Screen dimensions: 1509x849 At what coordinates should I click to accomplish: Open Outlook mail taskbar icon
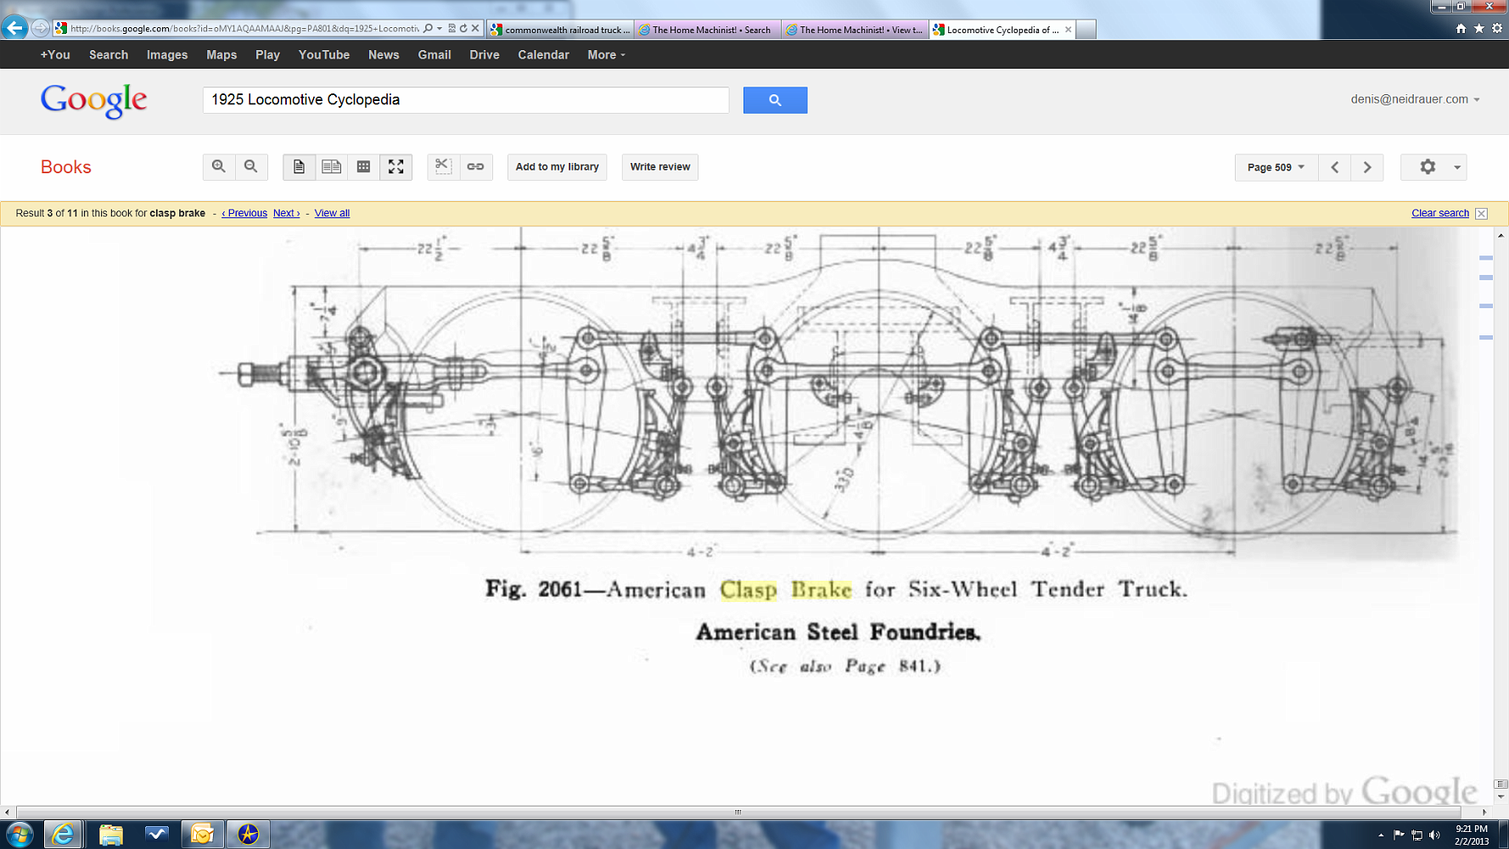pyautogui.click(x=202, y=835)
